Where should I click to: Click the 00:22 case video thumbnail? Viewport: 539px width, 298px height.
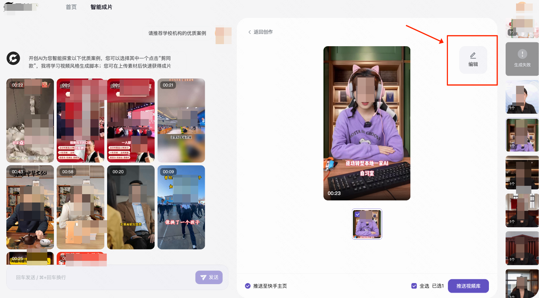point(30,121)
